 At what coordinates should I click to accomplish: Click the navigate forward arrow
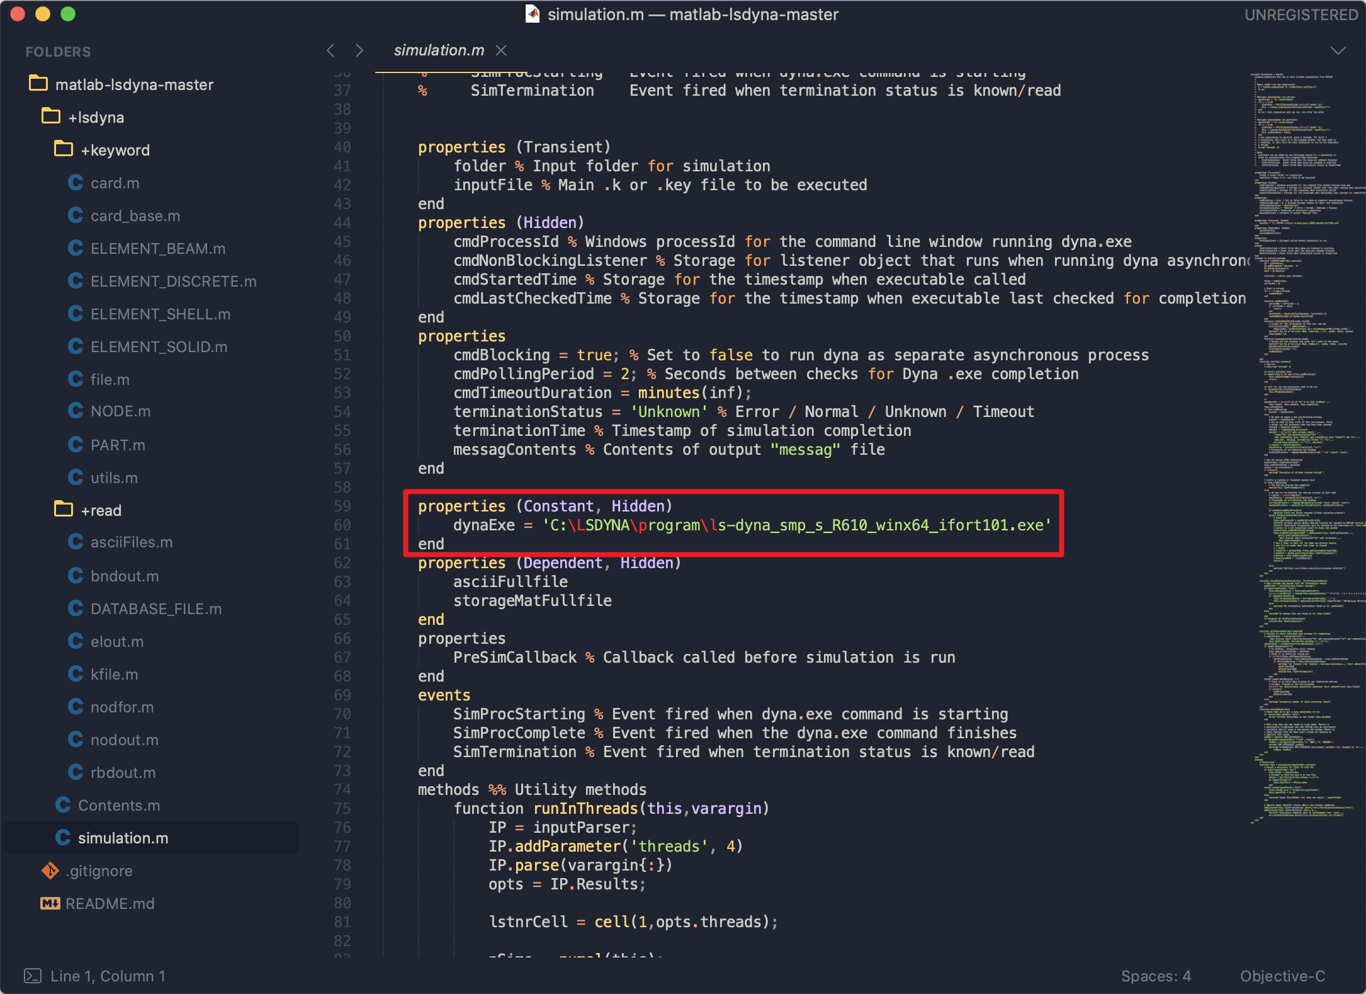pos(359,50)
